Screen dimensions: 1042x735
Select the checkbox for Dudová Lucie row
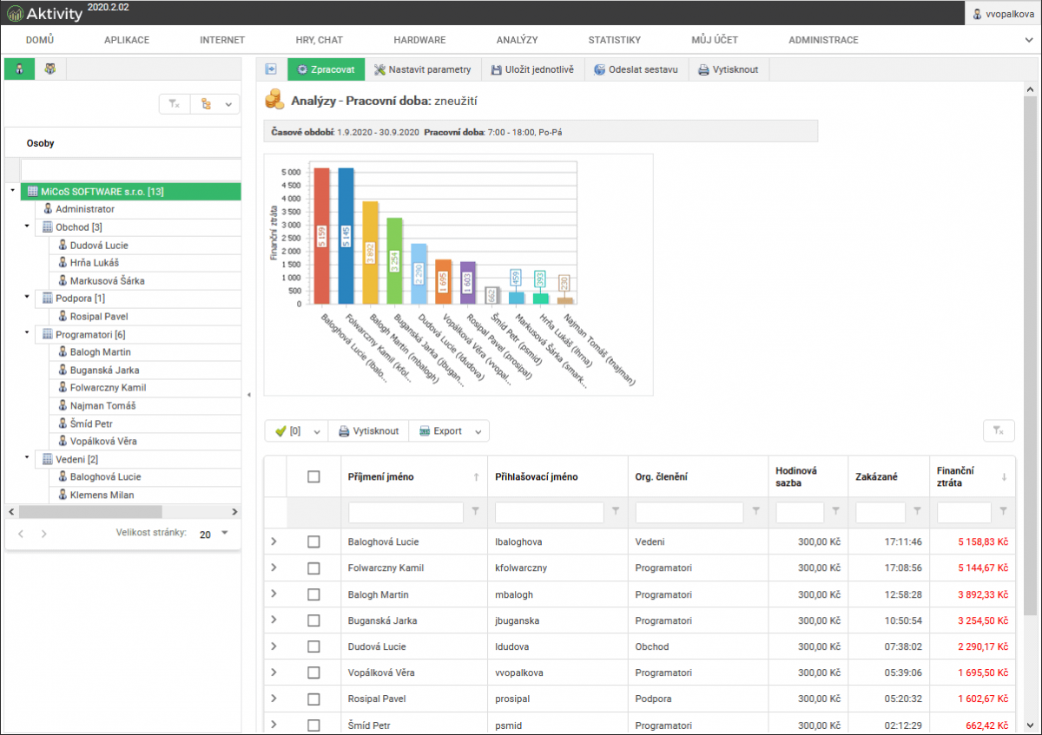[313, 646]
